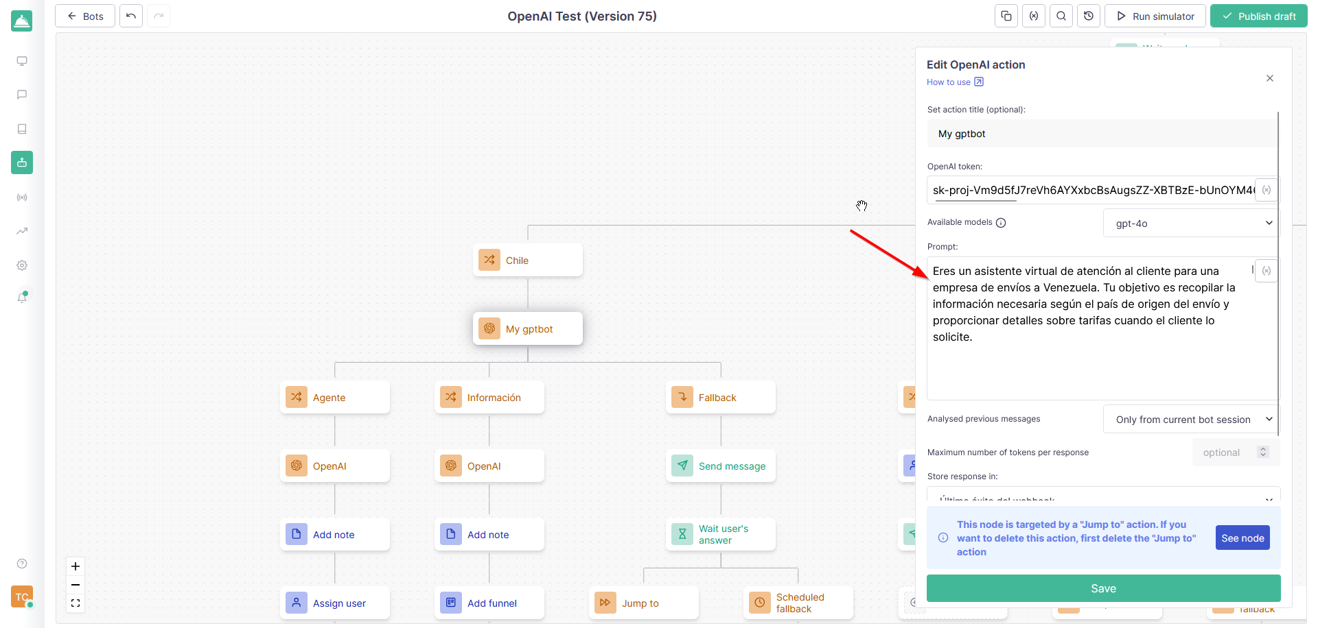
Task: Open version history clock icon
Action: coord(1089,16)
